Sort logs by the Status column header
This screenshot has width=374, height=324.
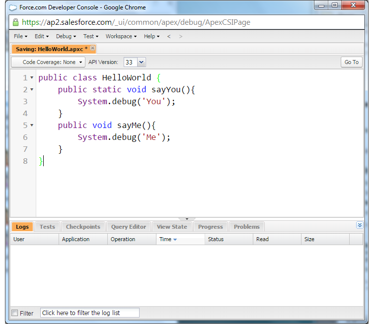click(216, 239)
